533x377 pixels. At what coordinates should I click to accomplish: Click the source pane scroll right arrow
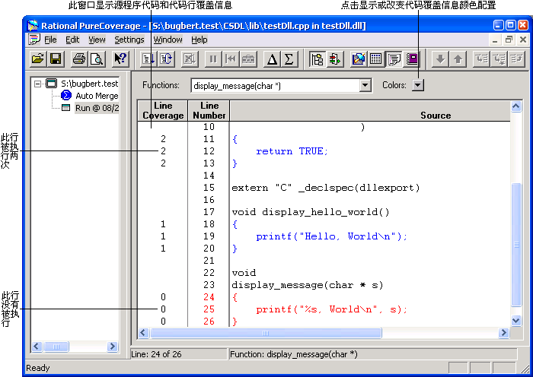coord(504,333)
